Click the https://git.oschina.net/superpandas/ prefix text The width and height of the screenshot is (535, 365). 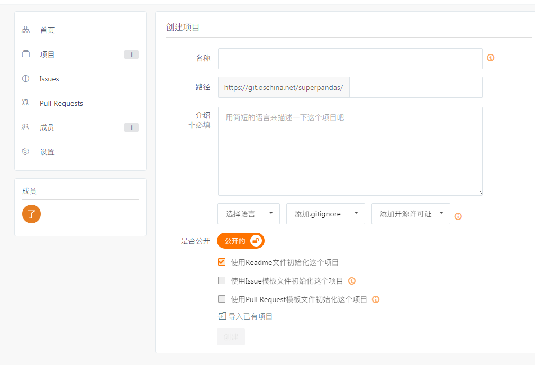coord(284,87)
